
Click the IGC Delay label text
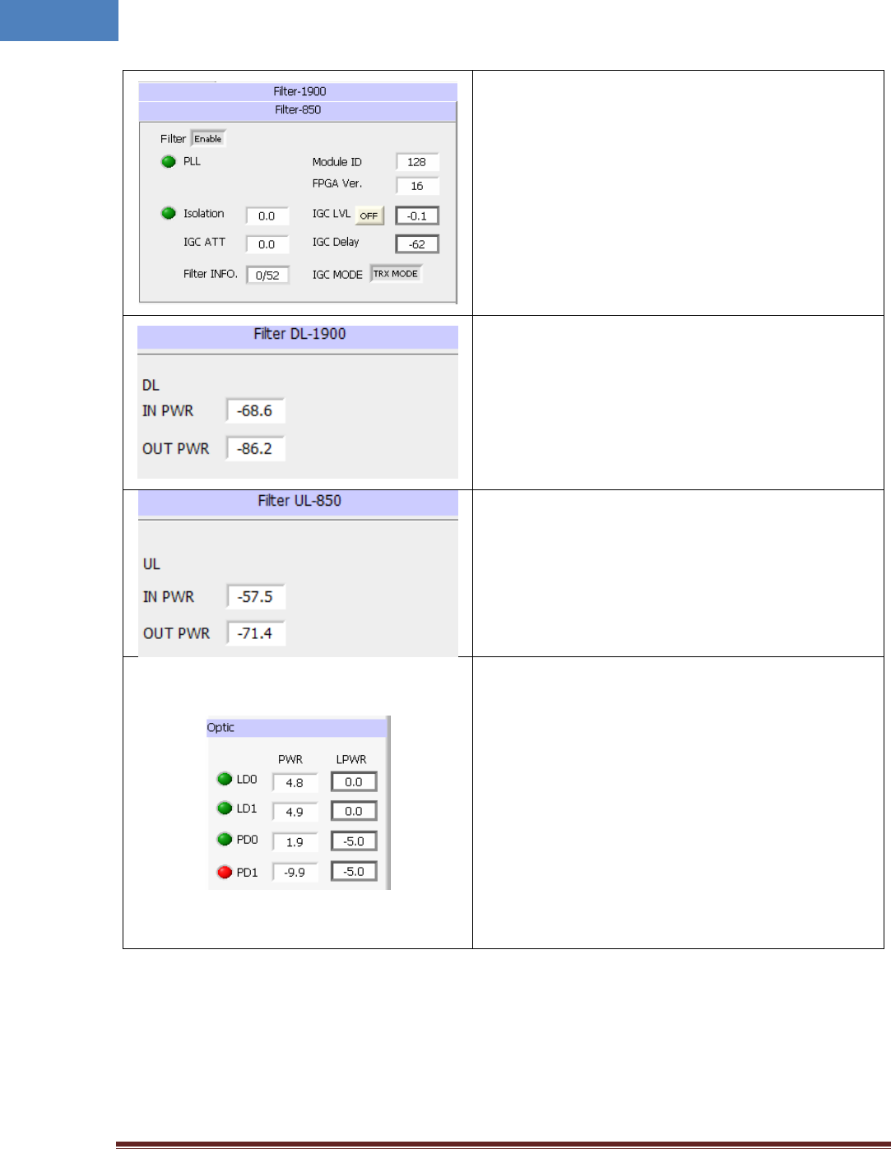(336, 242)
